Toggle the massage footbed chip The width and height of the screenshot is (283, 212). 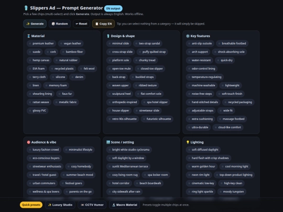pos(232,119)
